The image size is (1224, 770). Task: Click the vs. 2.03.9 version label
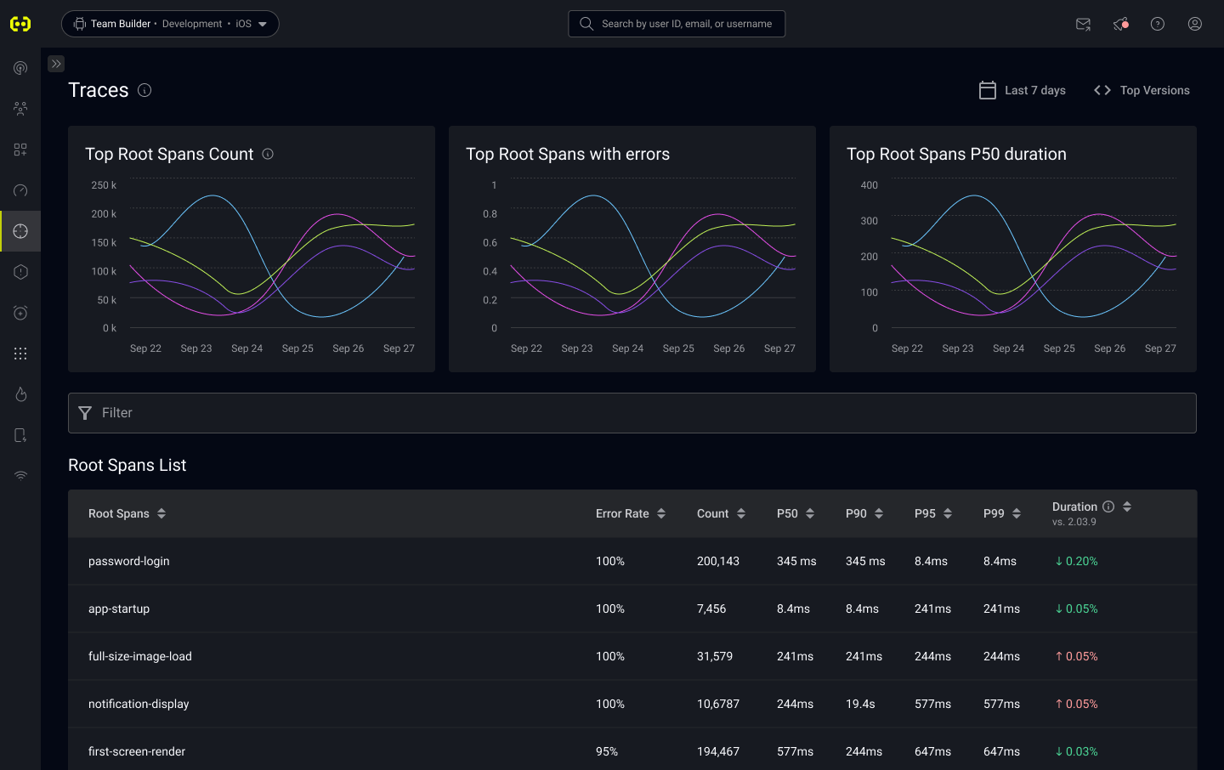tap(1074, 522)
